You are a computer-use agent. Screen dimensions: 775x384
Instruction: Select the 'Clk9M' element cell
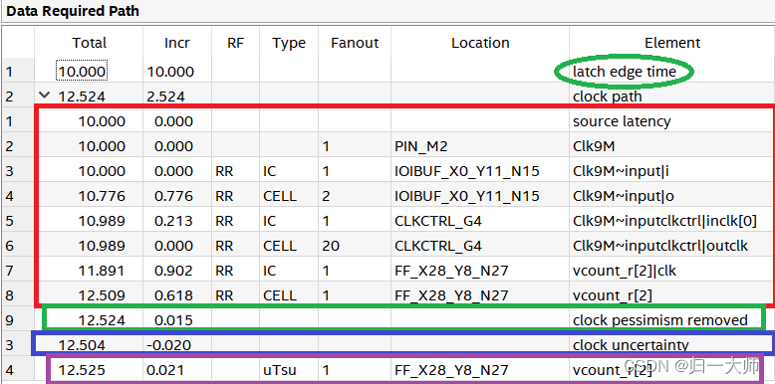(x=593, y=146)
